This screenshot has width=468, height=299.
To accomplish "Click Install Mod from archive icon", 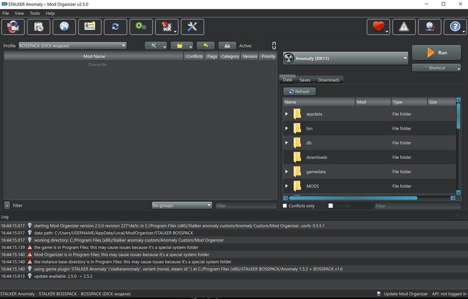I will coord(38,27).
